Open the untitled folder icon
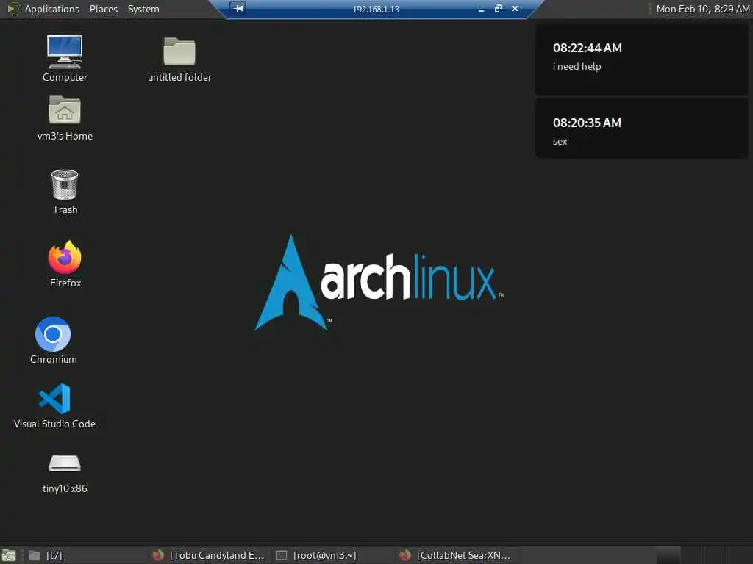753x564 pixels. point(179,59)
